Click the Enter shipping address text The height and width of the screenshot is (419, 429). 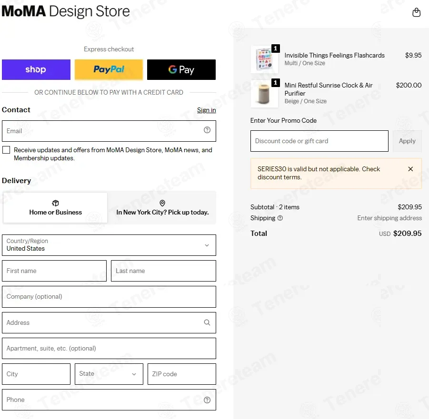pyautogui.click(x=389, y=218)
